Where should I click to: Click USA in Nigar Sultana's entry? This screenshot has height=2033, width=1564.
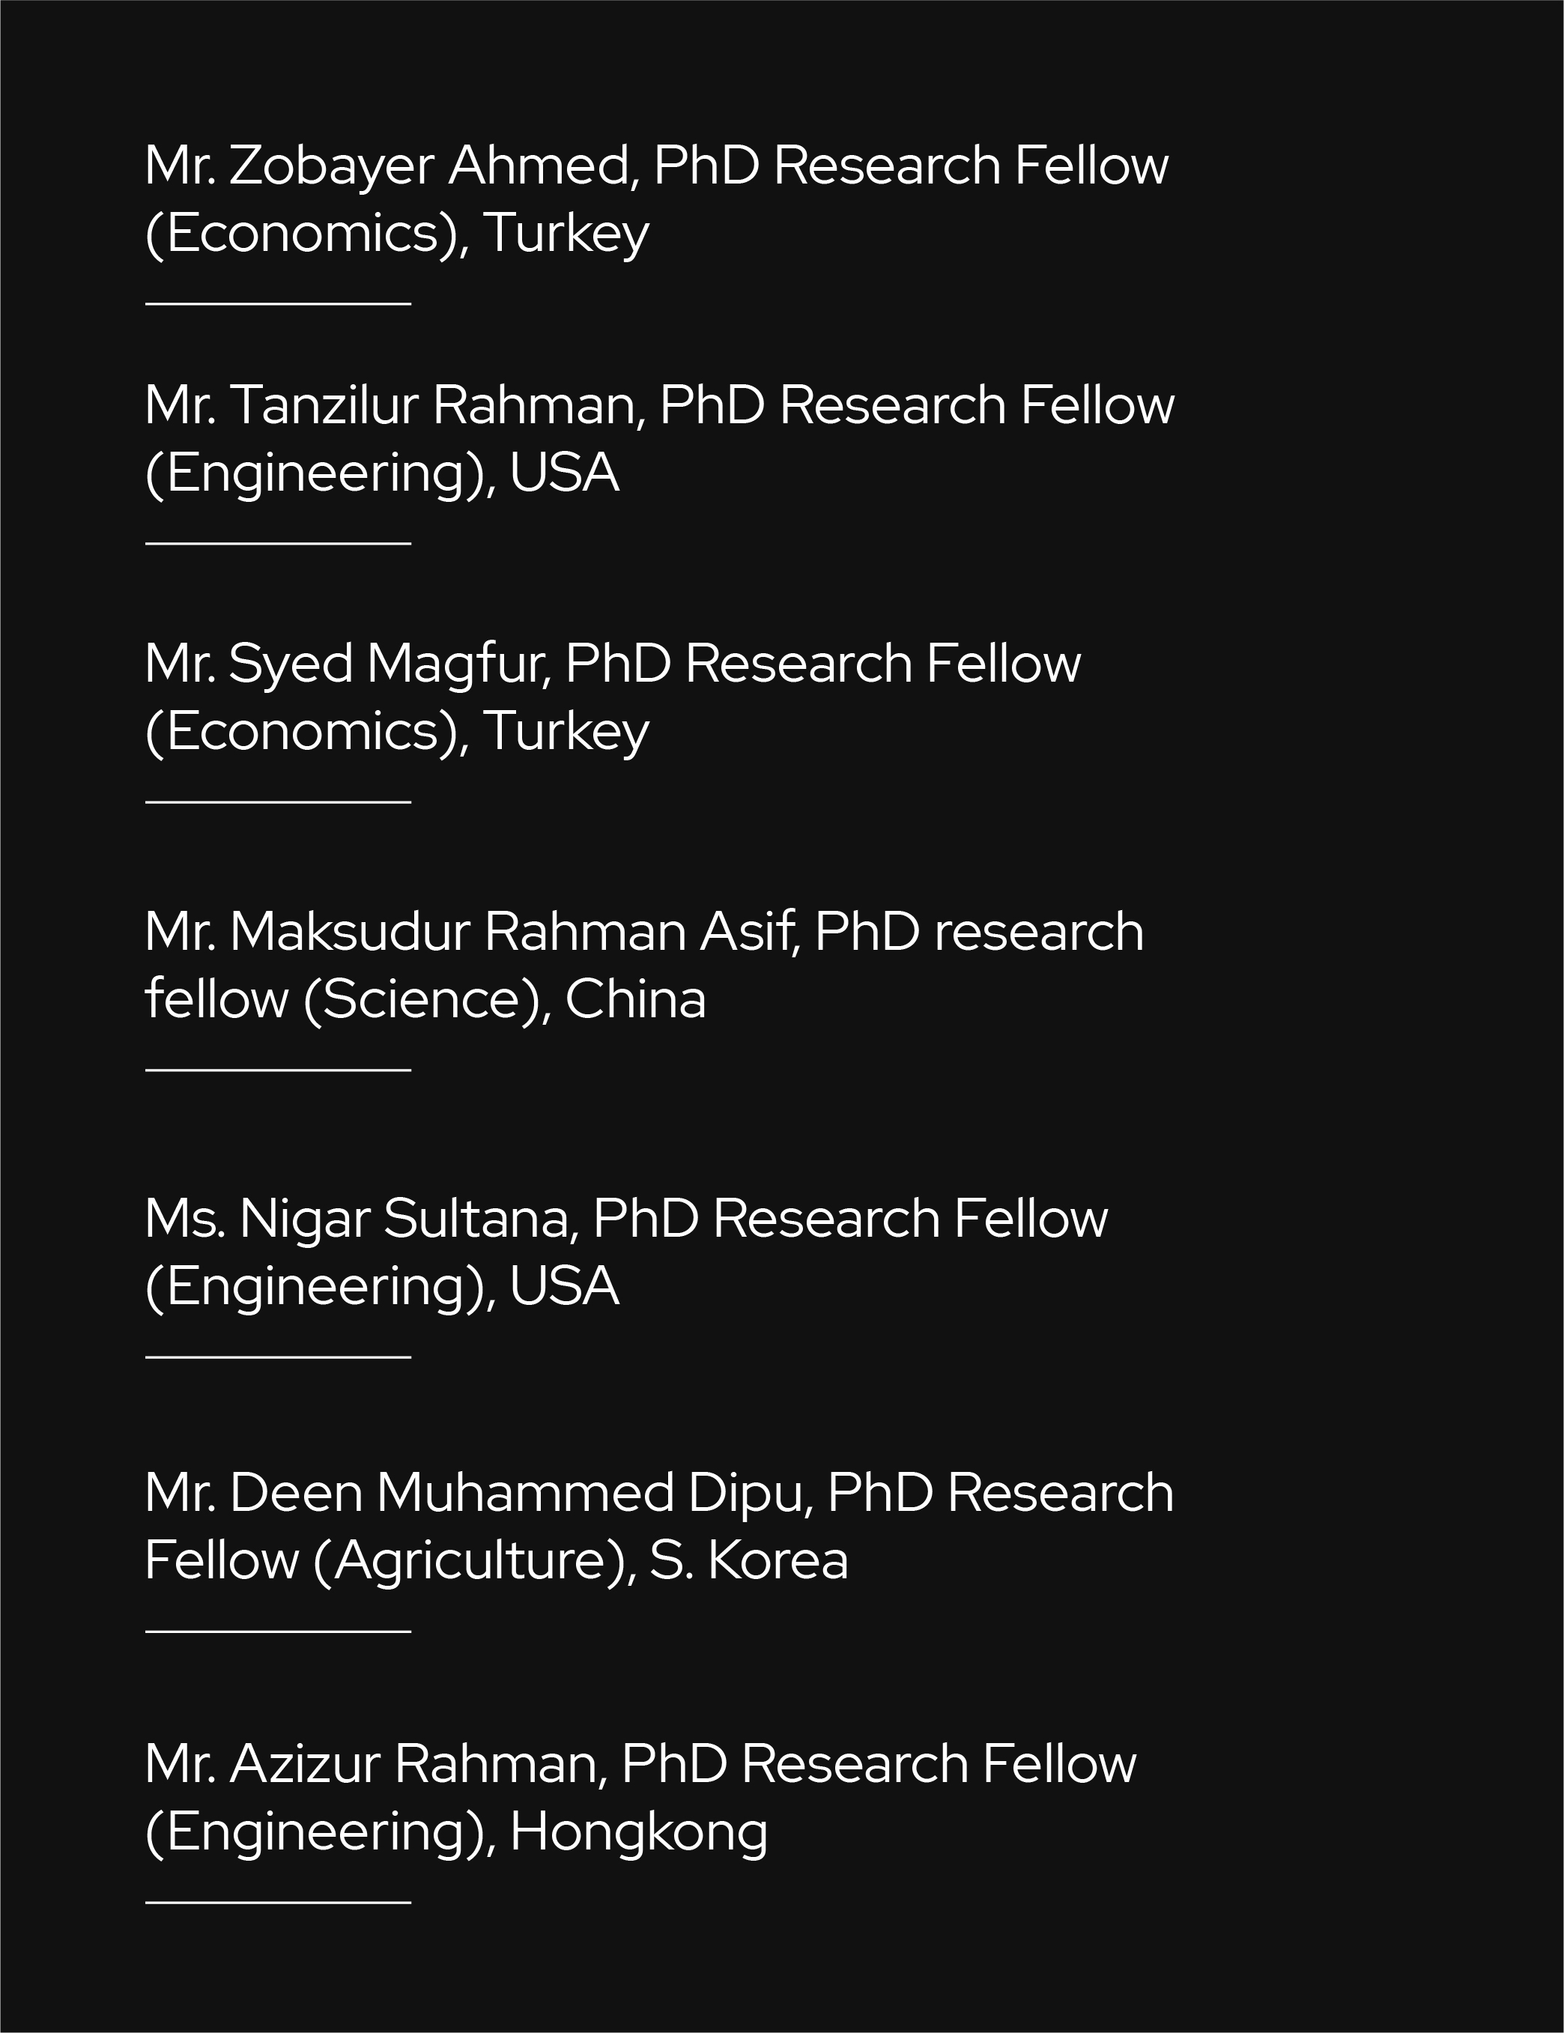[x=564, y=1286]
